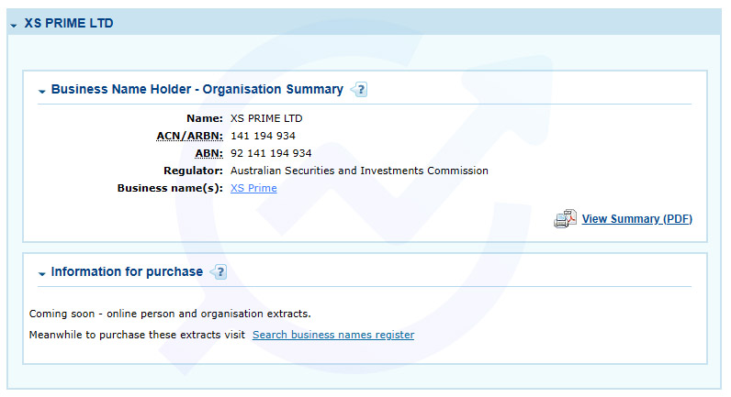Click the ACN/ARBN abbreviation label

(x=190, y=136)
